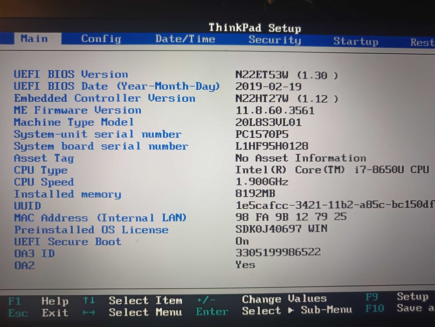Click the Secure Boot value On
This screenshot has width=435, height=327.
click(242, 241)
